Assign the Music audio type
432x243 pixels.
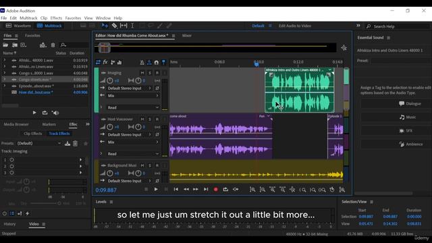click(396, 117)
